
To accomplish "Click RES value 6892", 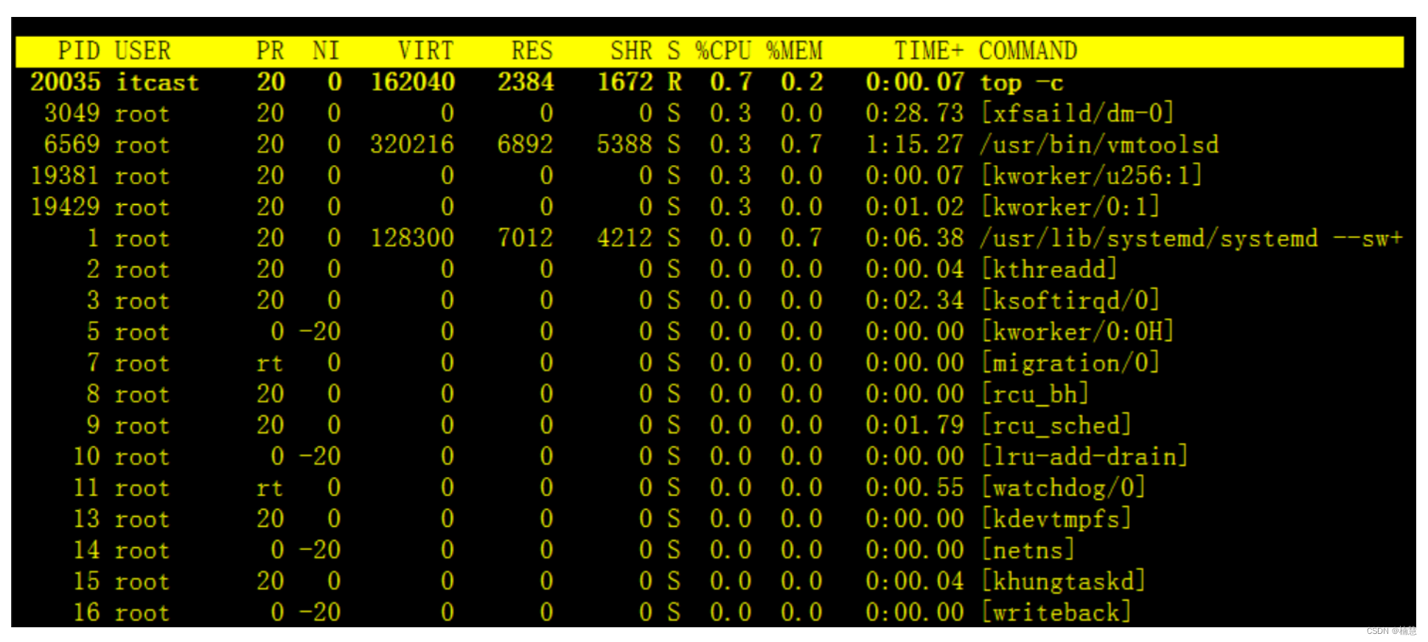I will tap(525, 144).
